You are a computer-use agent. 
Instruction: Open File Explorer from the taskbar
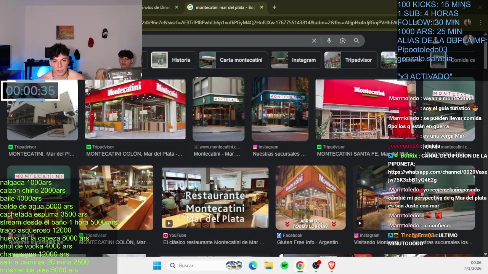click(269, 266)
